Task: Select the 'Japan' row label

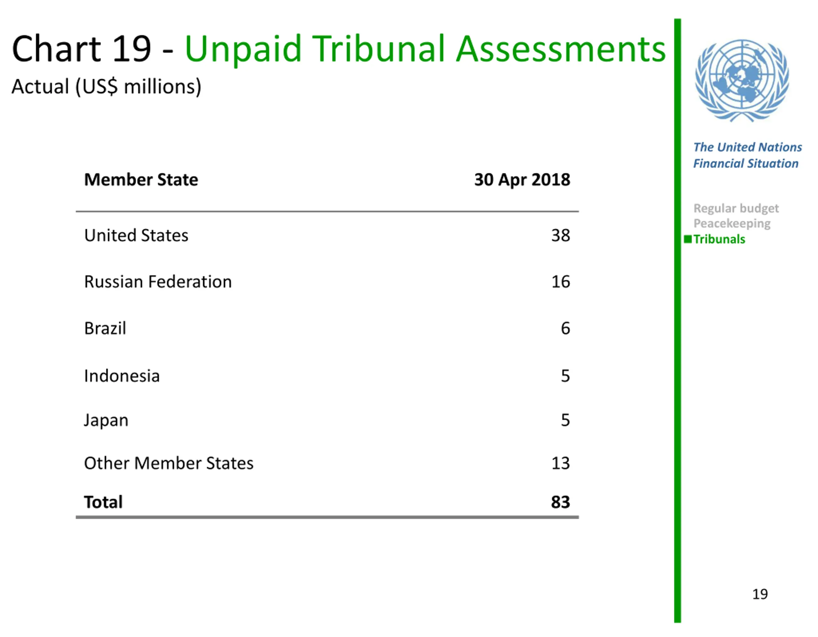Action: (106, 421)
